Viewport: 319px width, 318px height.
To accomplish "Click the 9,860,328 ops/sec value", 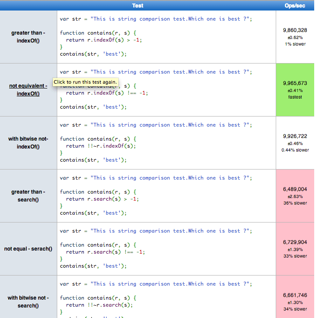I will [x=295, y=30].
